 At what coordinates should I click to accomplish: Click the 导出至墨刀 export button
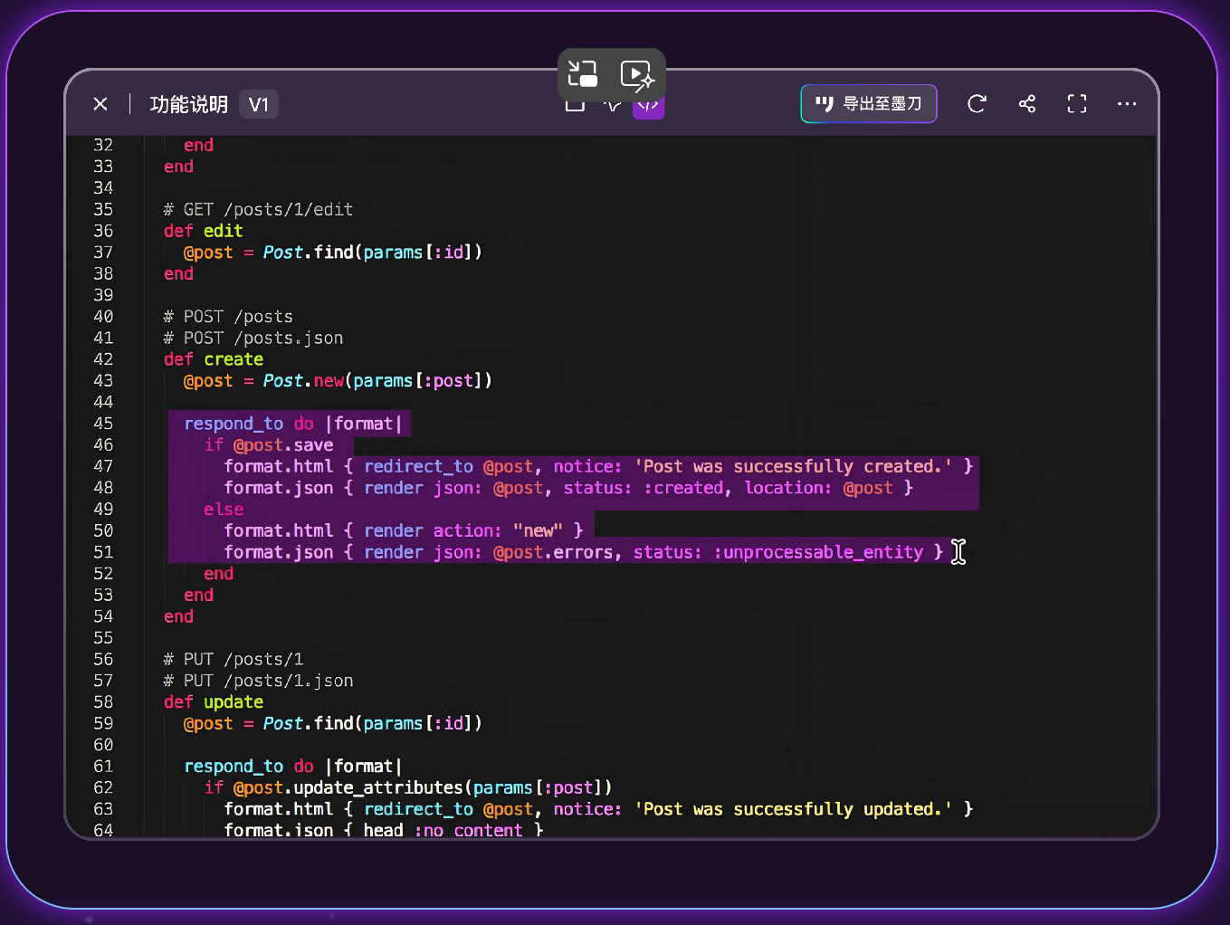(x=869, y=104)
